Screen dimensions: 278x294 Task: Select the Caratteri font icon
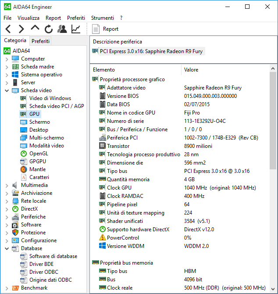[x=23, y=177]
